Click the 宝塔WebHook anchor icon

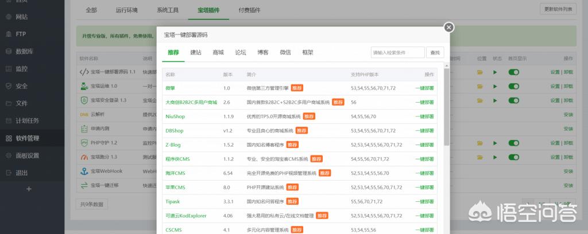[84, 171]
